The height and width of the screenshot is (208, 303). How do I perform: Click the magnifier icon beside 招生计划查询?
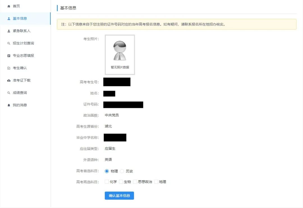coord(9,43)
